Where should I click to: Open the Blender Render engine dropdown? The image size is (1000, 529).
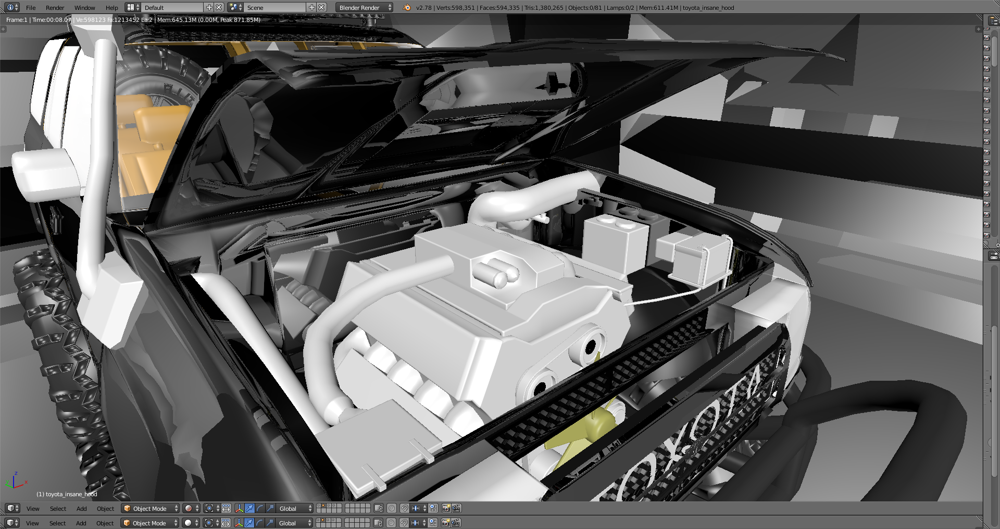tap(364, 7)
